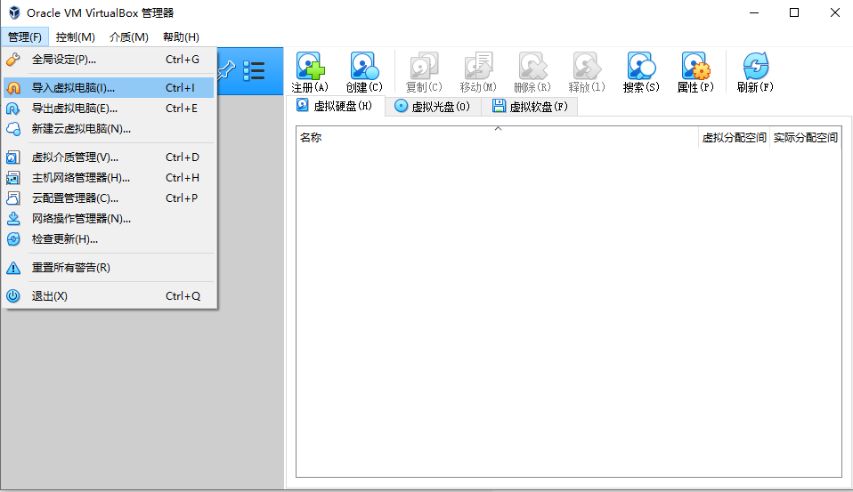Image resolution: width=853 pixels, height=492 pixels.
Task: Click the list-view menu icon in blue header
Action: [254, 70]
